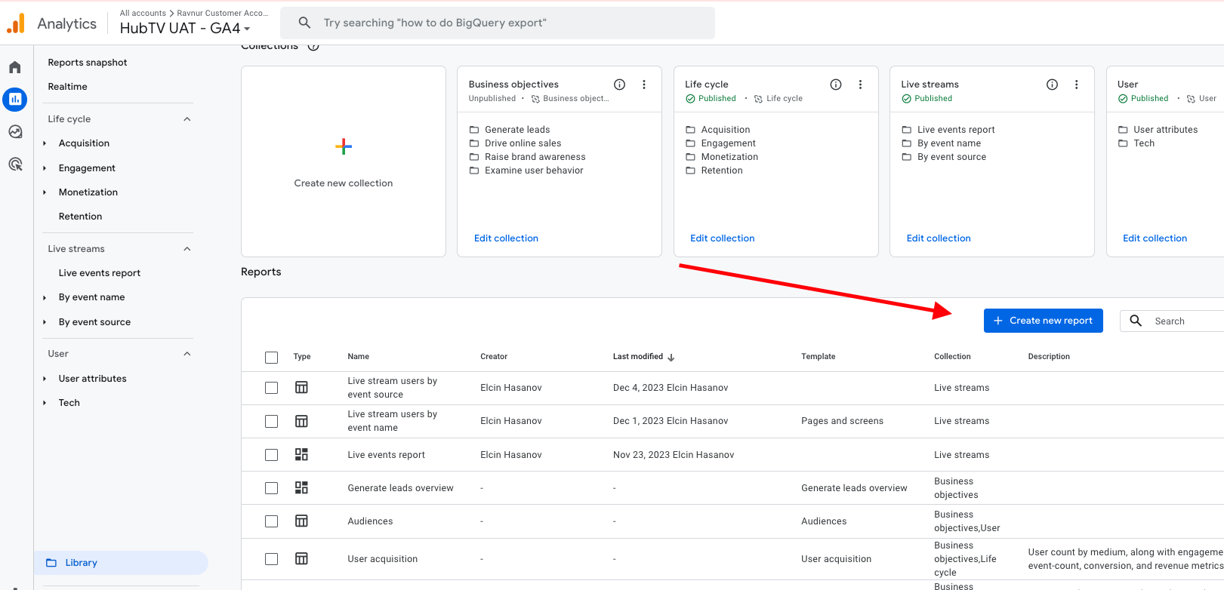Click the Template column header
Viewport: 1224px width, 590px height.
pos(819,357)
